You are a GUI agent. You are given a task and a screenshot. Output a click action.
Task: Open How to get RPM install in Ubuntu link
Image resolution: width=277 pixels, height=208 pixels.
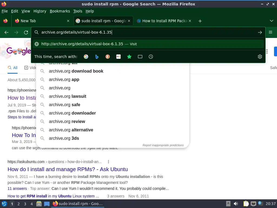[x=53, y=196]
